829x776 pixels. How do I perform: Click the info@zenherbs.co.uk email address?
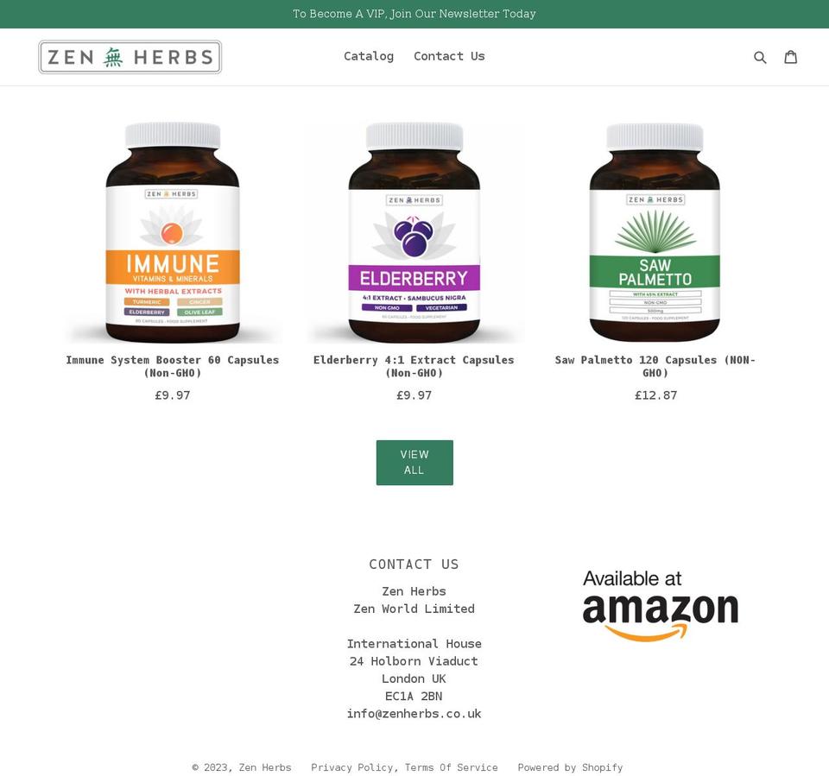[414, 714]
